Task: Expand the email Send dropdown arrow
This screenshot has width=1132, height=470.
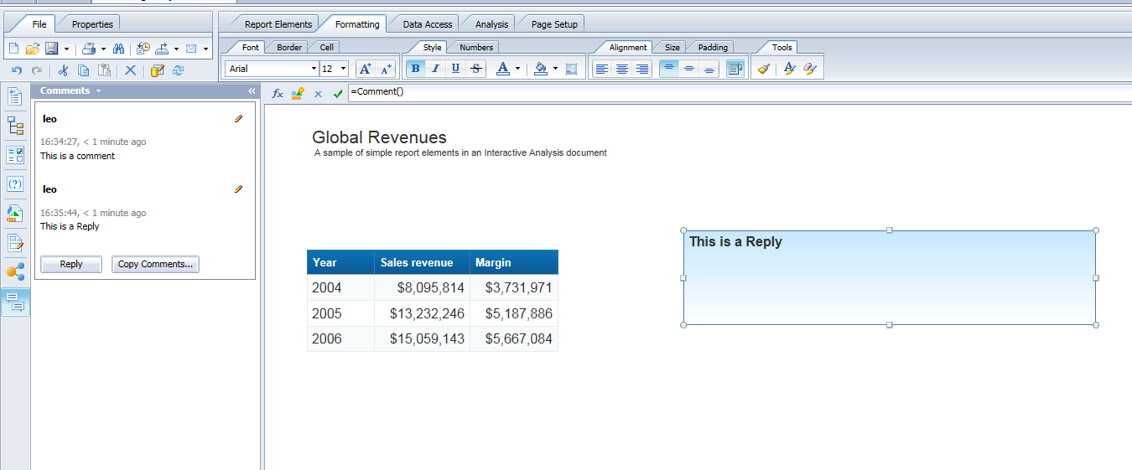Action: [x=205, y=49]
